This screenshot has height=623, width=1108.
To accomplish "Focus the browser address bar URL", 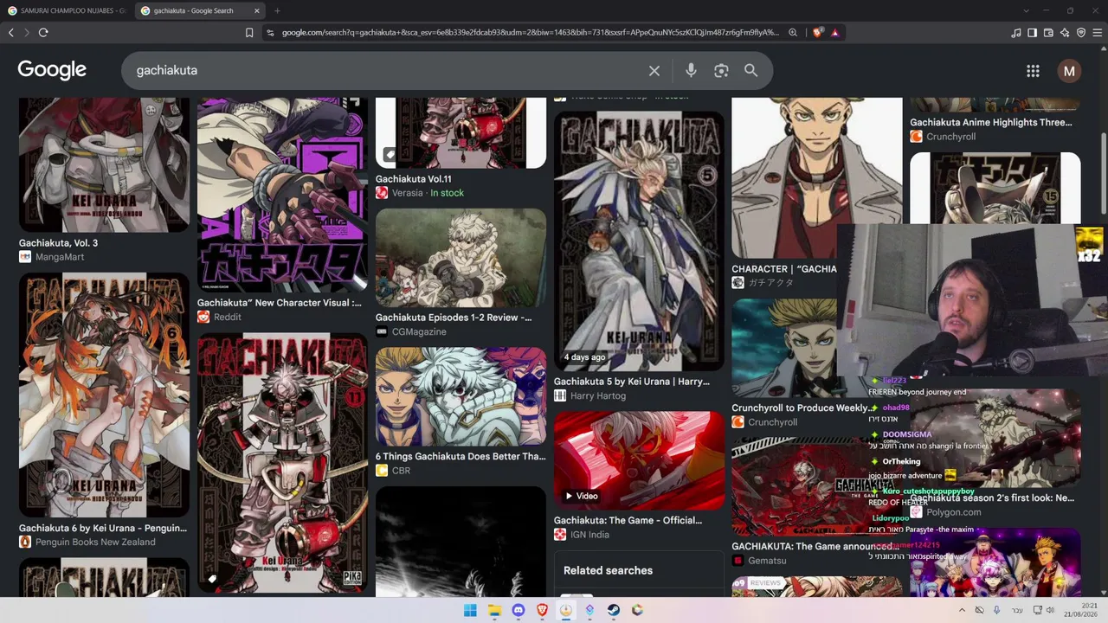I will [x=530, y=33].
